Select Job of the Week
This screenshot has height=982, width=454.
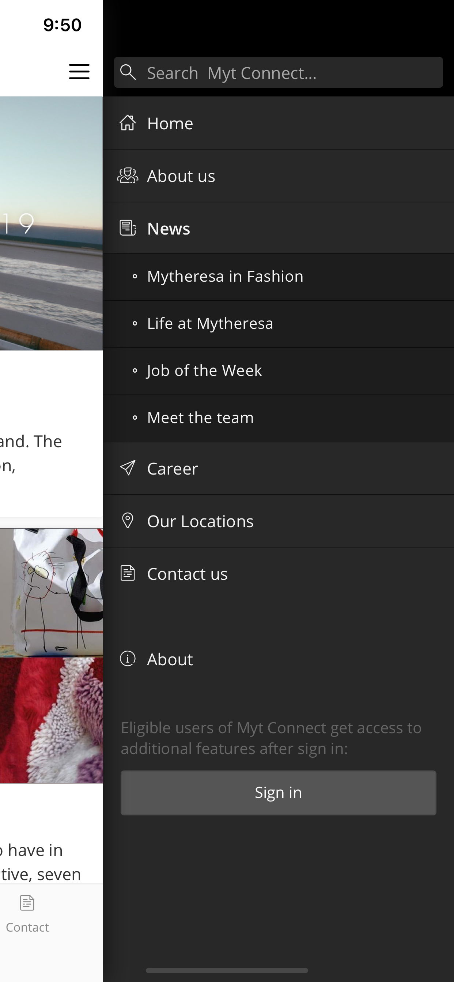pos(278,371)
